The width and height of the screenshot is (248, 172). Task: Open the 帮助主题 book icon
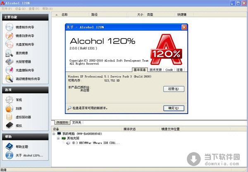(10, 147)
